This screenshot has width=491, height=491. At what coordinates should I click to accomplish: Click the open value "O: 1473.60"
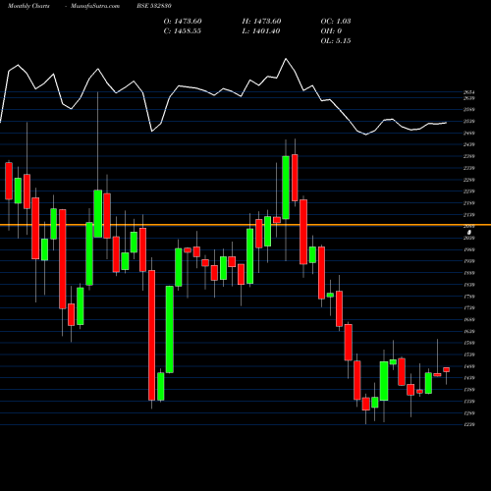(183, 22)
